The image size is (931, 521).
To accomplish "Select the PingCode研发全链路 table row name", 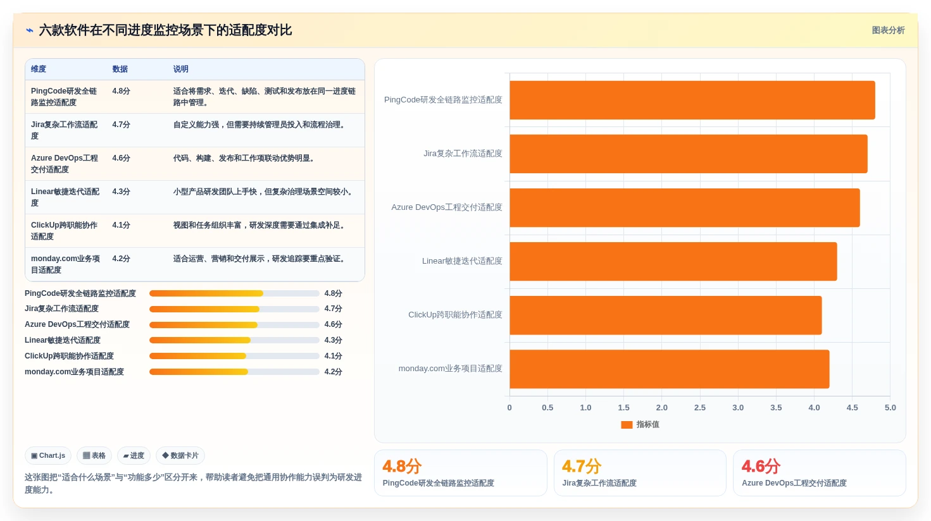I will tap(65, 97).
